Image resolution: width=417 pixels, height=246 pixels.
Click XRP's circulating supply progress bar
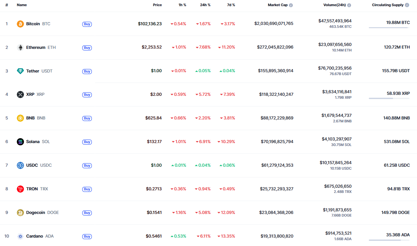(389, 98)
